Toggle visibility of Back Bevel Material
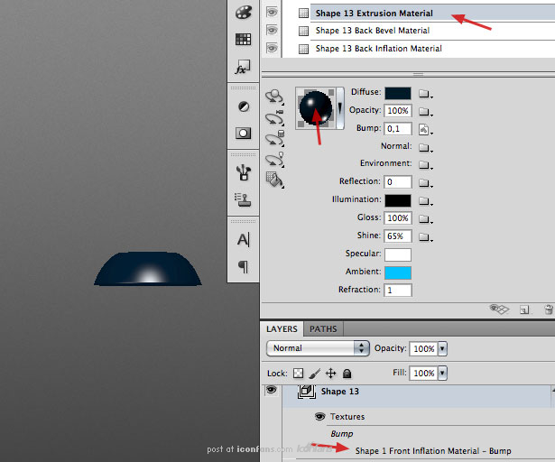The image size is (555, 462). (272, 30)
